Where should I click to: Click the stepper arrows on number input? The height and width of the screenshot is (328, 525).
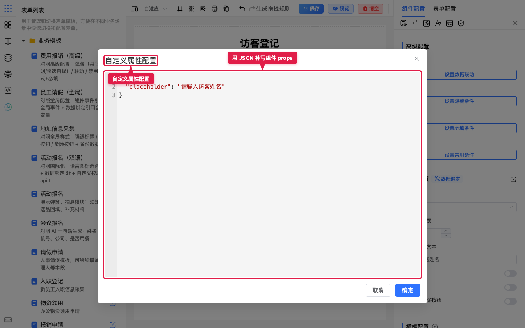coord(446,233)
